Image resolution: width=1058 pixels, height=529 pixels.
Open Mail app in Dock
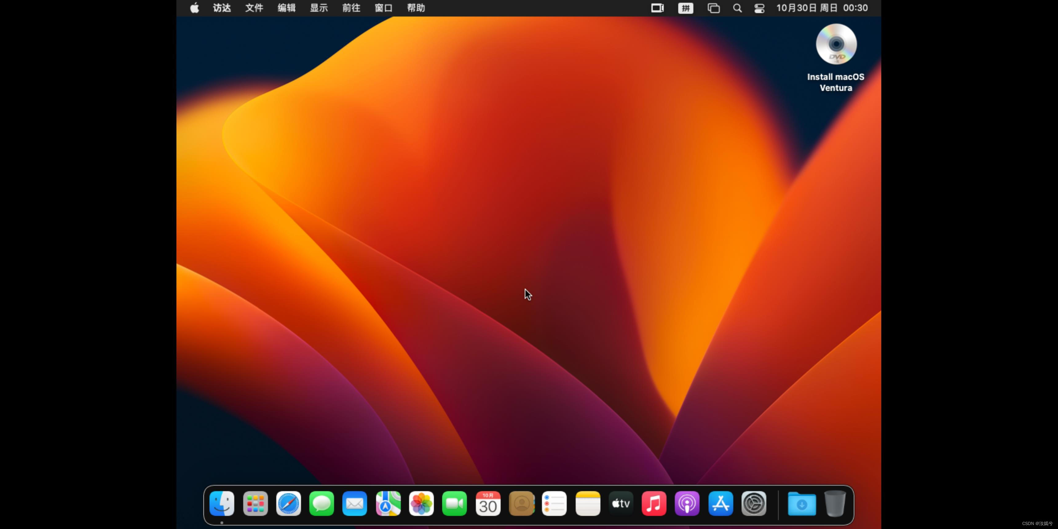coord(354,503)
